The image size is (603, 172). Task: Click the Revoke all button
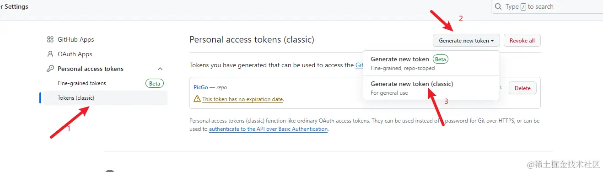pyautogui.click(x=522, y=40)
